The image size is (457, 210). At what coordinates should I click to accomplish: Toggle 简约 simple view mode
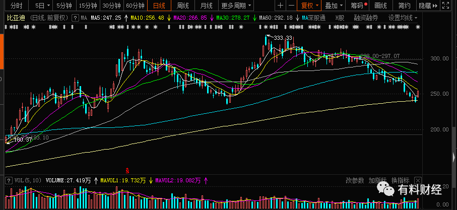tap(405, 5)
